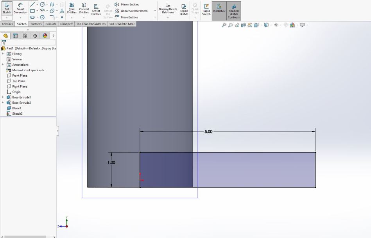Image resolution: width=371 pixels, height=238 pixels.
Task: Select the Offset Entities tool
Action: 96,9
